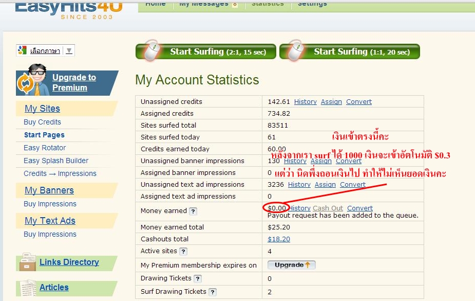Screen dimensions: 475x301
Task: Open the Upgrade to Premium link
Action: (74, 82)
